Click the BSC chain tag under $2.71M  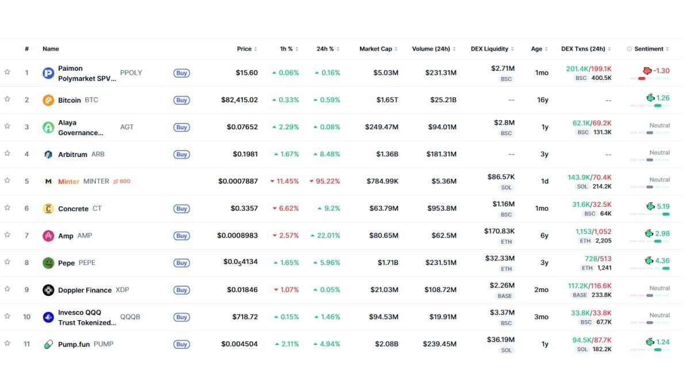(506, 79)
